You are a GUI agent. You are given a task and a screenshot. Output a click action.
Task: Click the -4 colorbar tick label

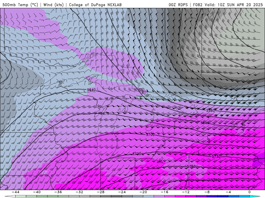228,192
